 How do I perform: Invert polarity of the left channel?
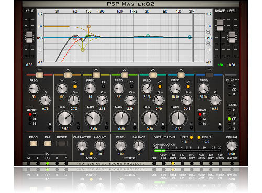[x=230, y=85]
